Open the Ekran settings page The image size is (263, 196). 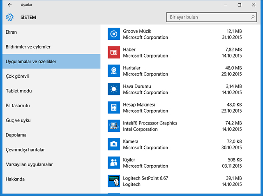tap(51, 32)
